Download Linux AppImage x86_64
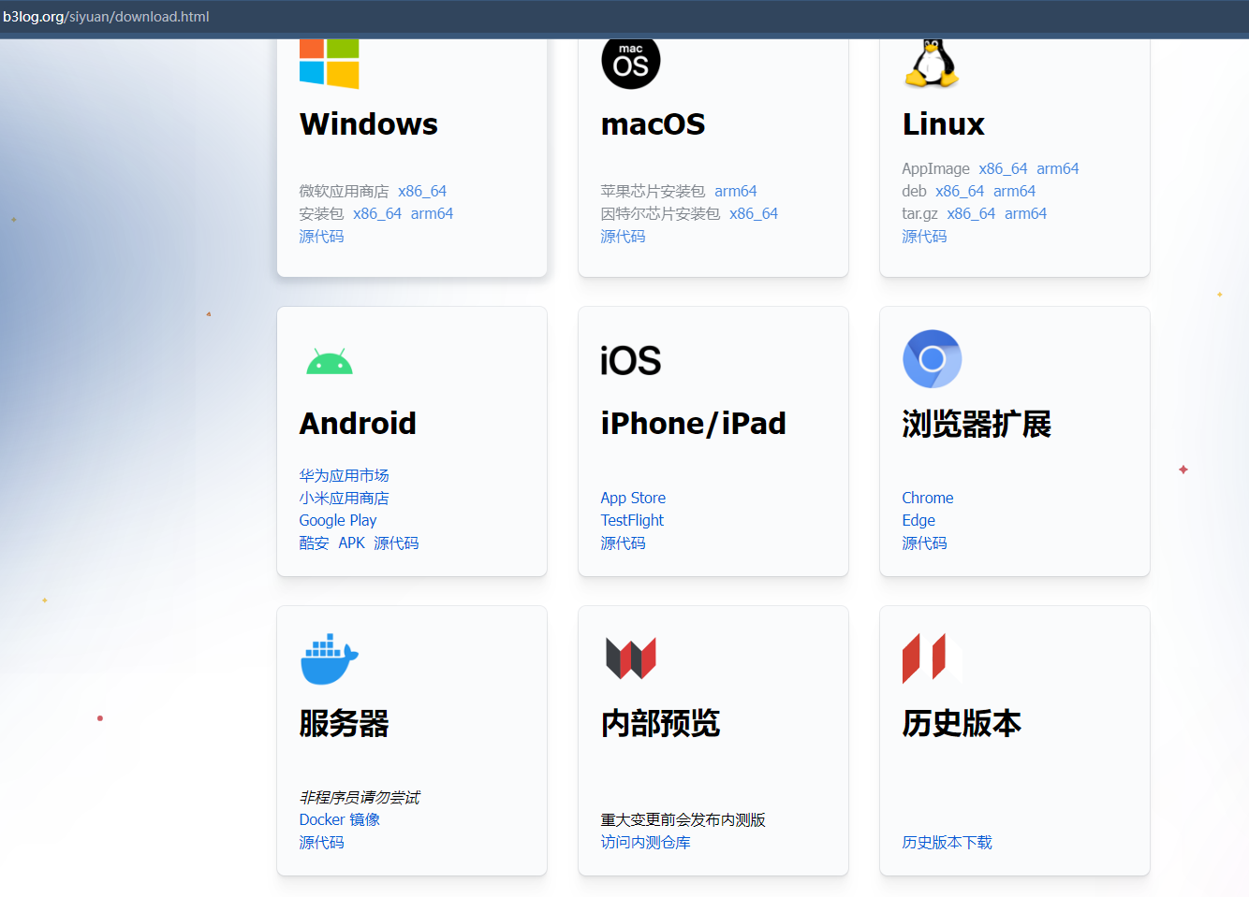 (x=1003, y=168)
